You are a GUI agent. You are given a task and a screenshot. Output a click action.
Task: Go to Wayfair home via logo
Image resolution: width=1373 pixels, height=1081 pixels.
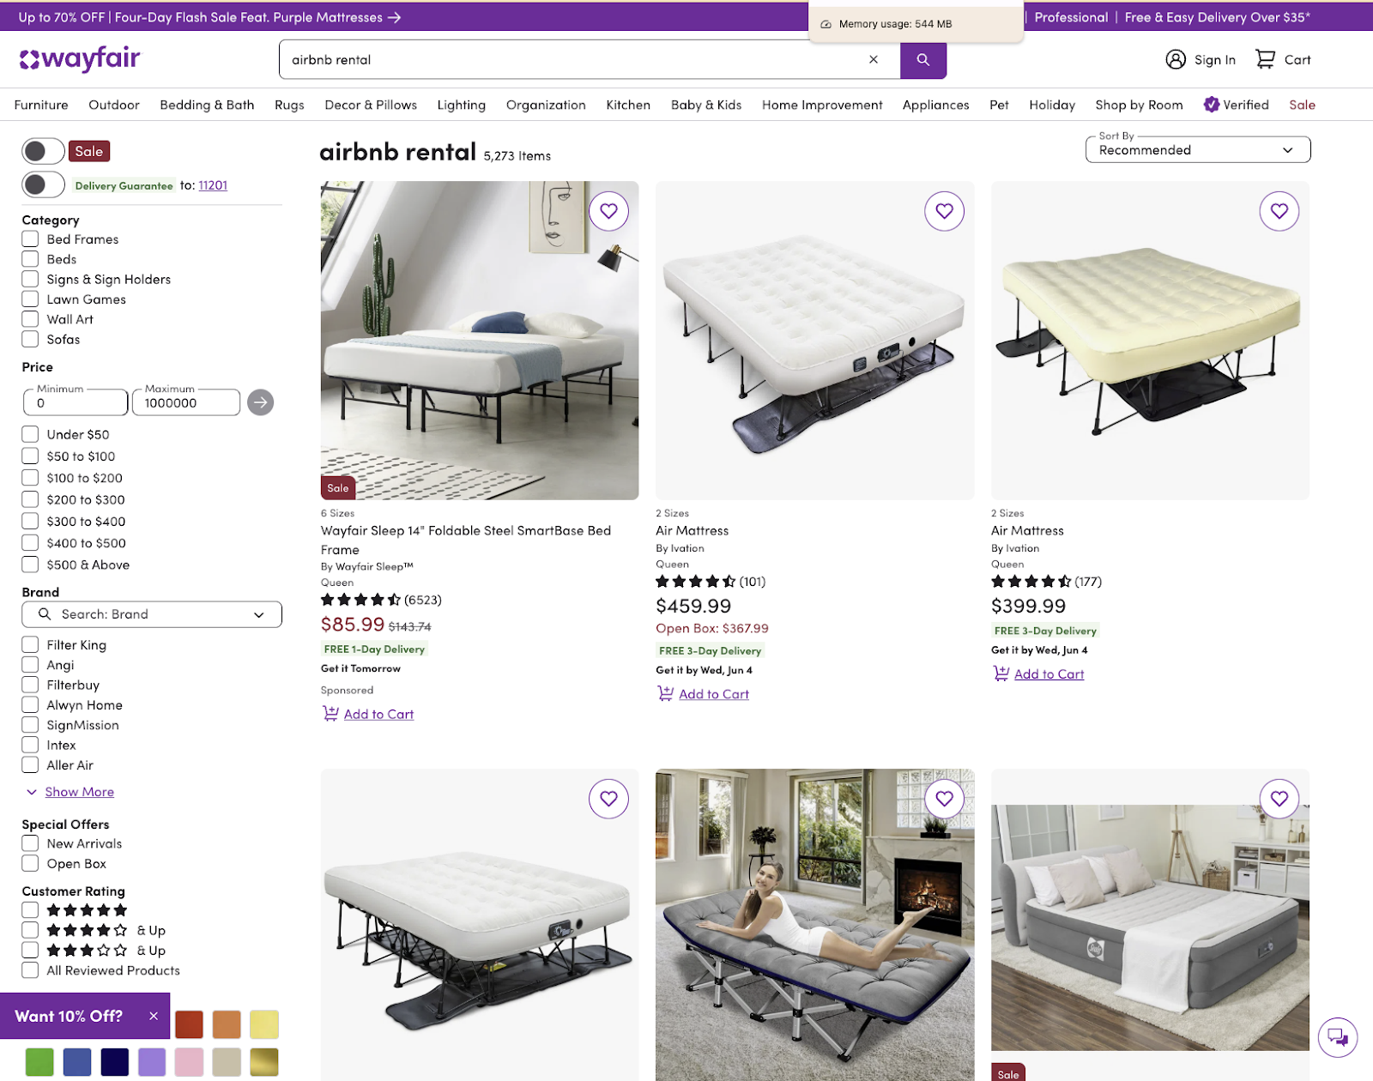[80, 59]
